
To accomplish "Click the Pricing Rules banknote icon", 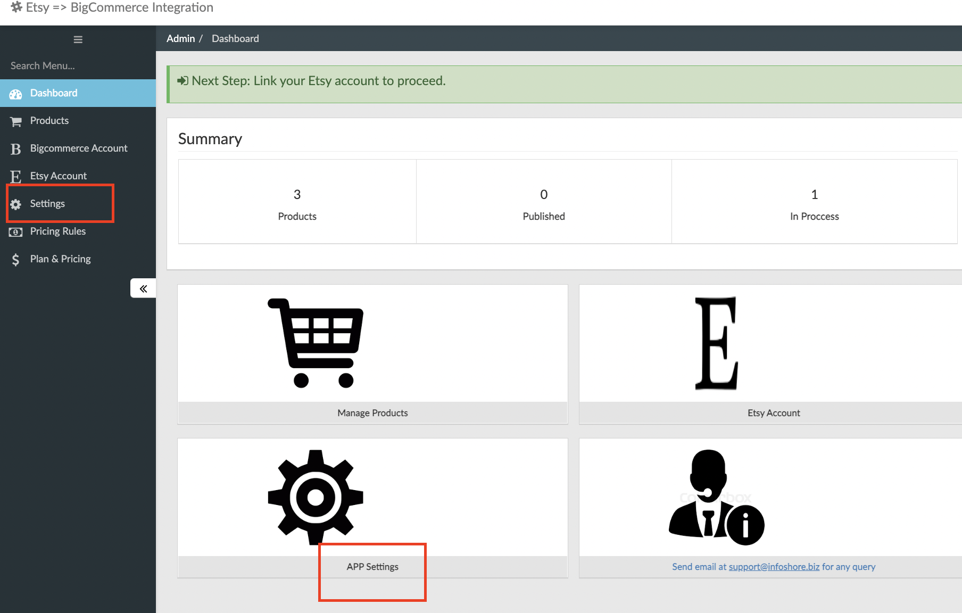I will 15,231.
